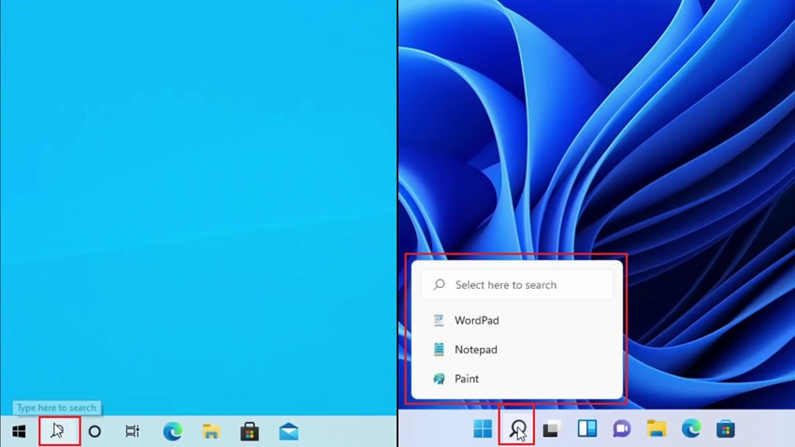Open Widgets on Windows 11 taskbar

(587, 428)
